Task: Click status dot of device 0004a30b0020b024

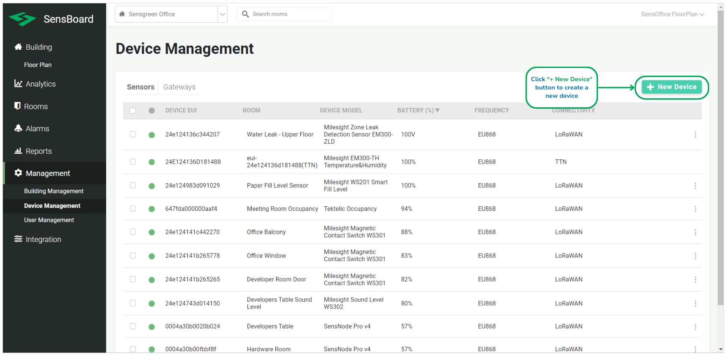Action: [152, 327]
